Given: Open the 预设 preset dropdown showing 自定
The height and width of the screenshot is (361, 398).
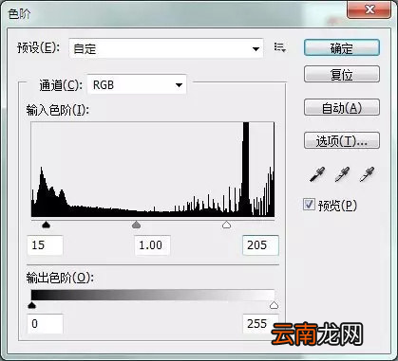Looking at the screenshot, I should coord(166,48).
